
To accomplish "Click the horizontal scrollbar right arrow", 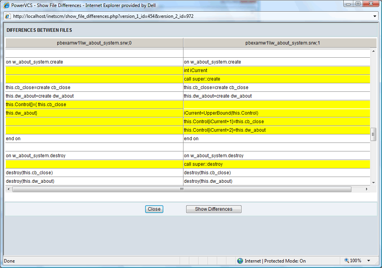I will (x=367, y=189).
